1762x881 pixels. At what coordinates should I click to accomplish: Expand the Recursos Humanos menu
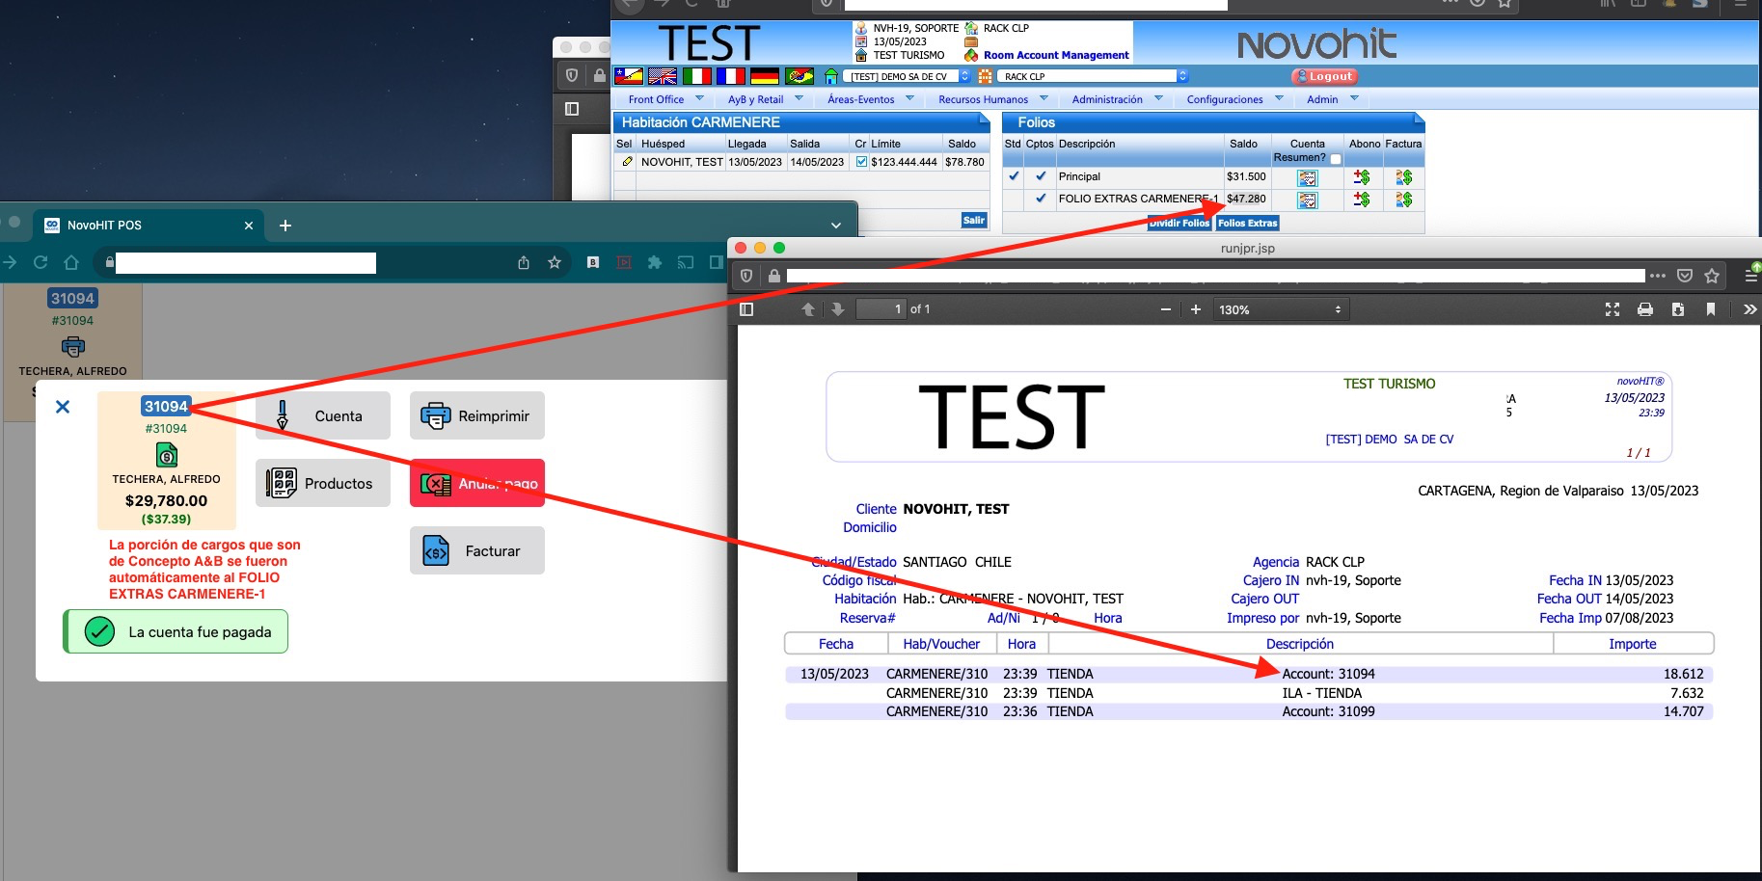point(993,99)
